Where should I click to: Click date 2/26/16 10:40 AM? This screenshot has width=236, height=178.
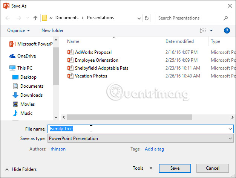[183, 76]
